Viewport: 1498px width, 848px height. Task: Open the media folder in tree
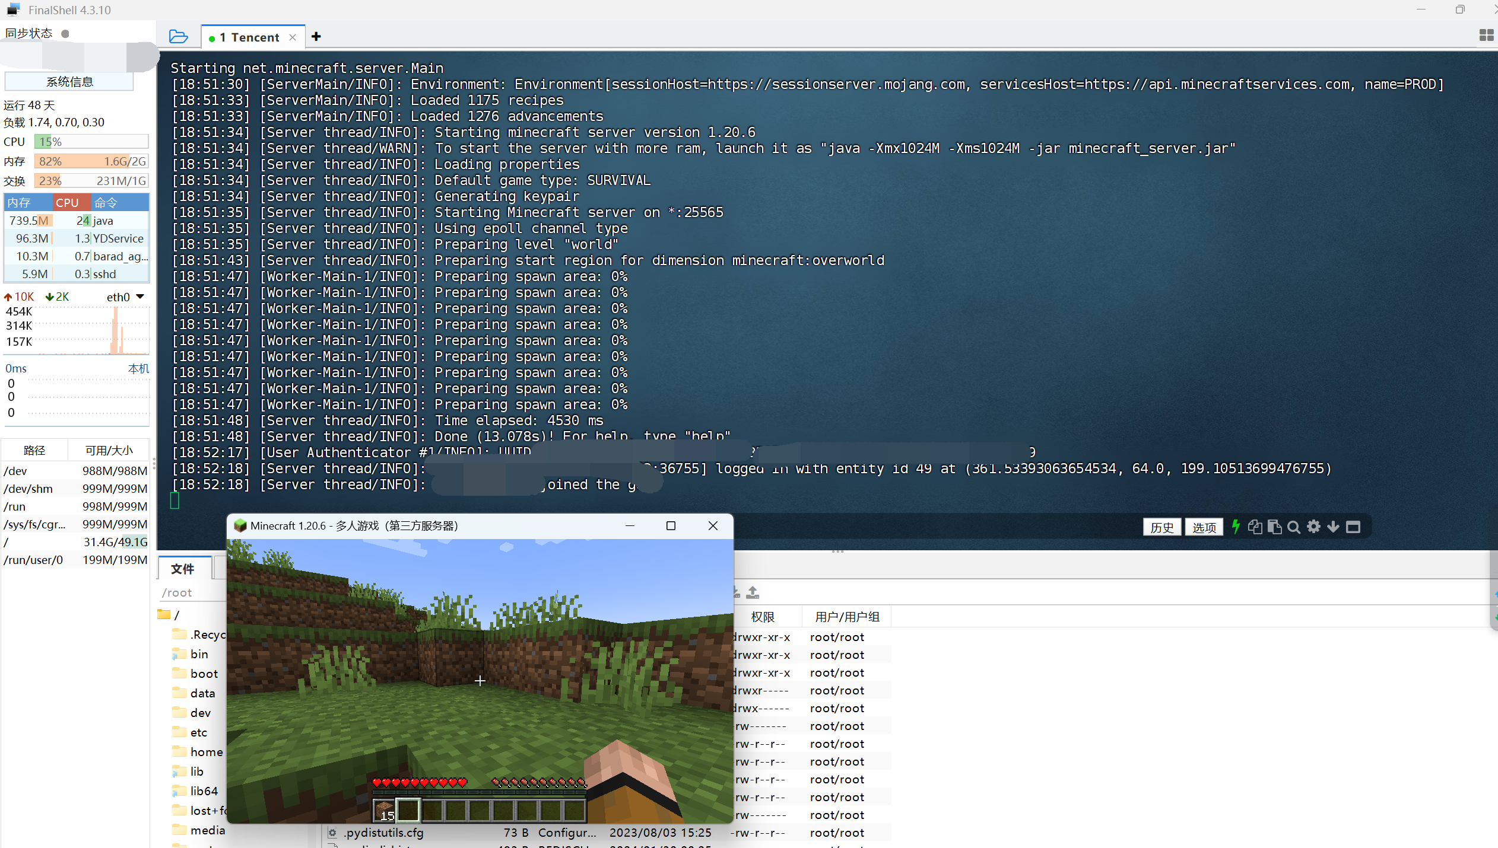[x=199, y=830]
